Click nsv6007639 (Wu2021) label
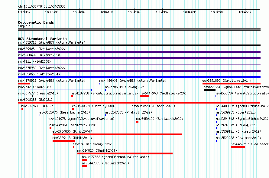 pos(38,106)
